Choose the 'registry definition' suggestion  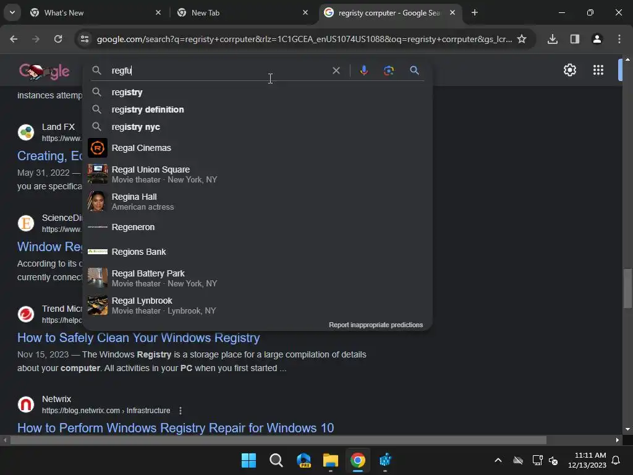click(x=258, y=109)
